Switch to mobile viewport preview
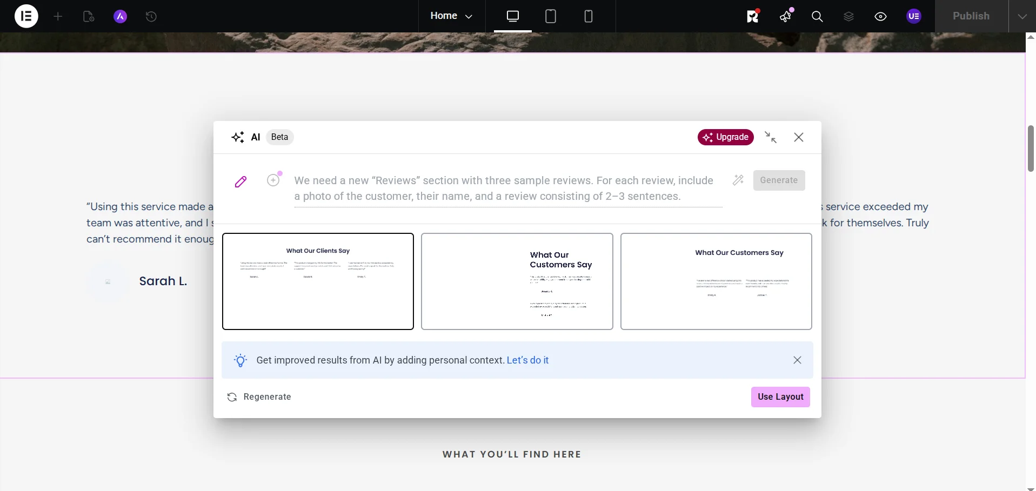The width and height of the screenshot is (1036, 491). click(x=588, y=16)
